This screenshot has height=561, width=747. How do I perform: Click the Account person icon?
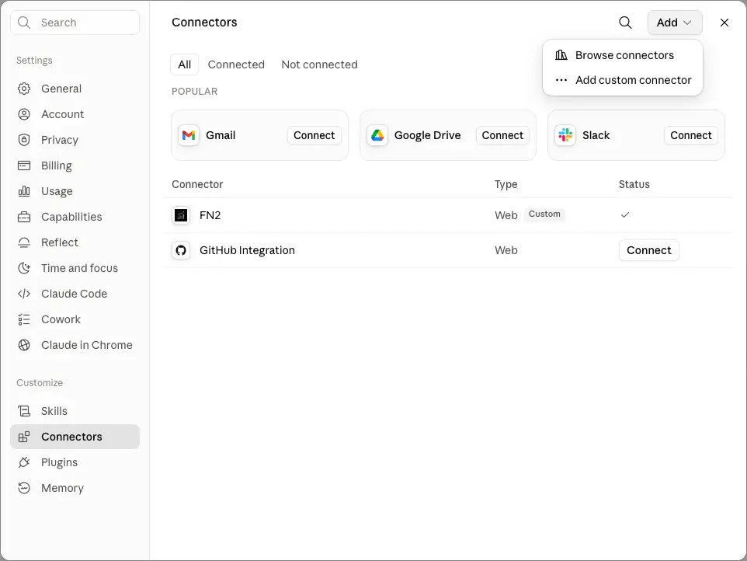pos(24,114)
